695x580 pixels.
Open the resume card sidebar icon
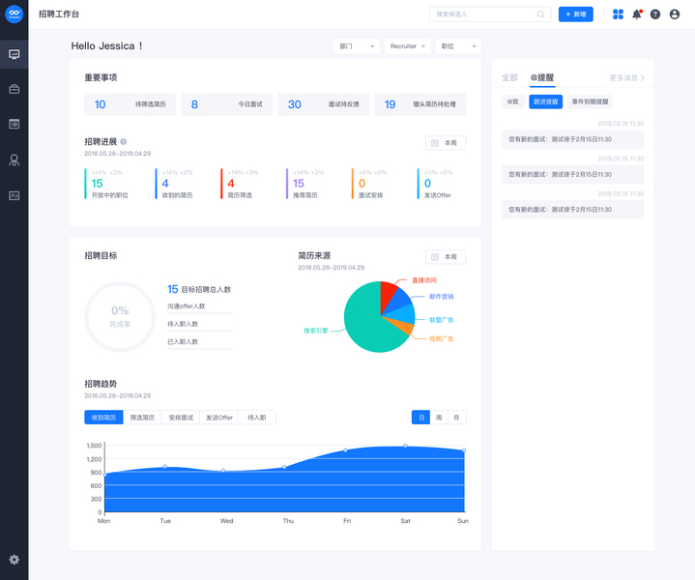pyautogui.click(x=14, y=195)
